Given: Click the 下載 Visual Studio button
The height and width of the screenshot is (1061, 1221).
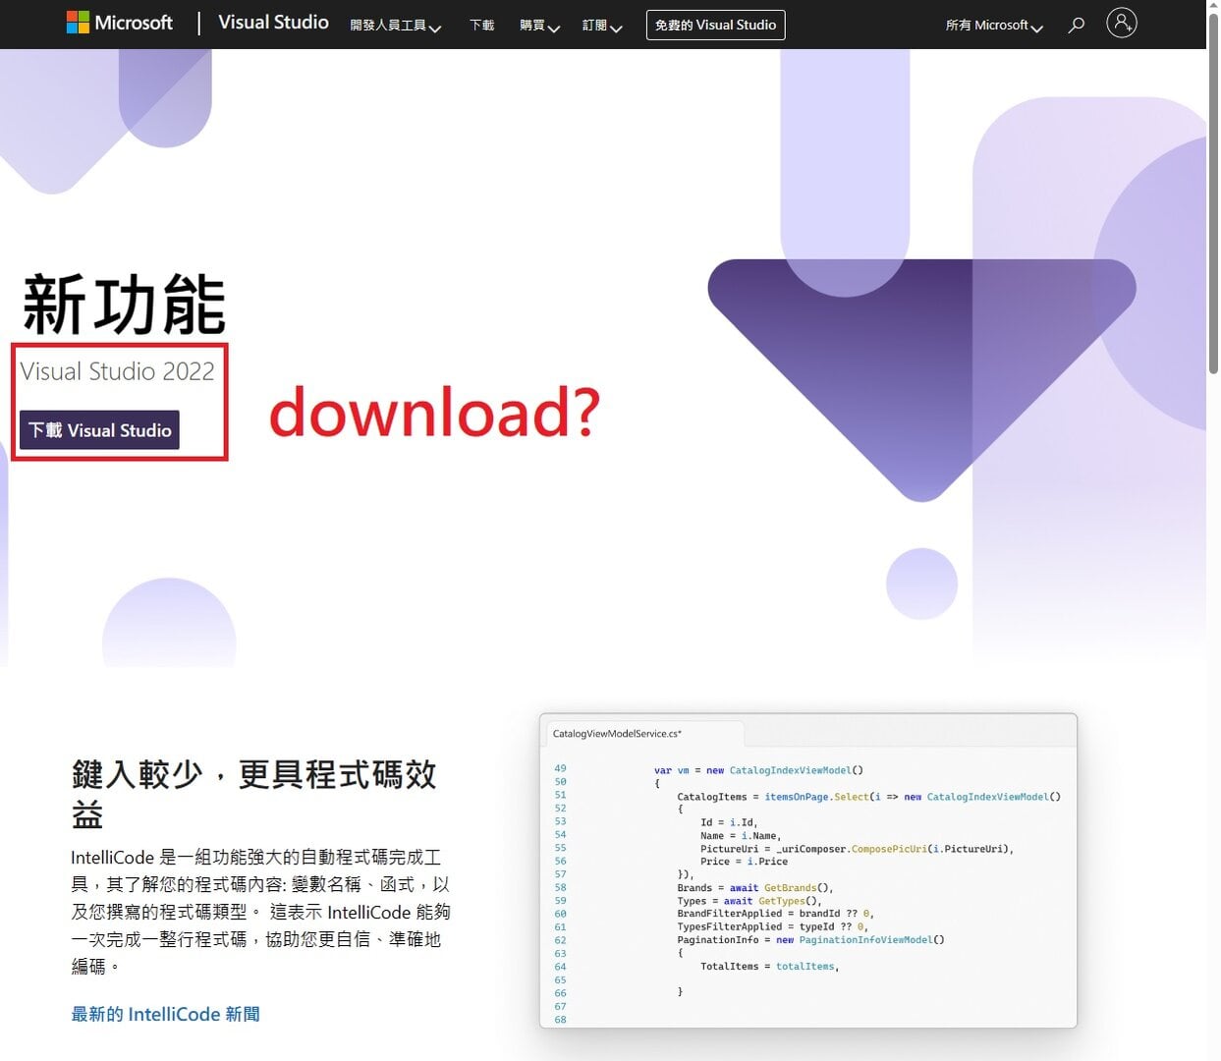Looking at the screenshot, I should (99, 430).
